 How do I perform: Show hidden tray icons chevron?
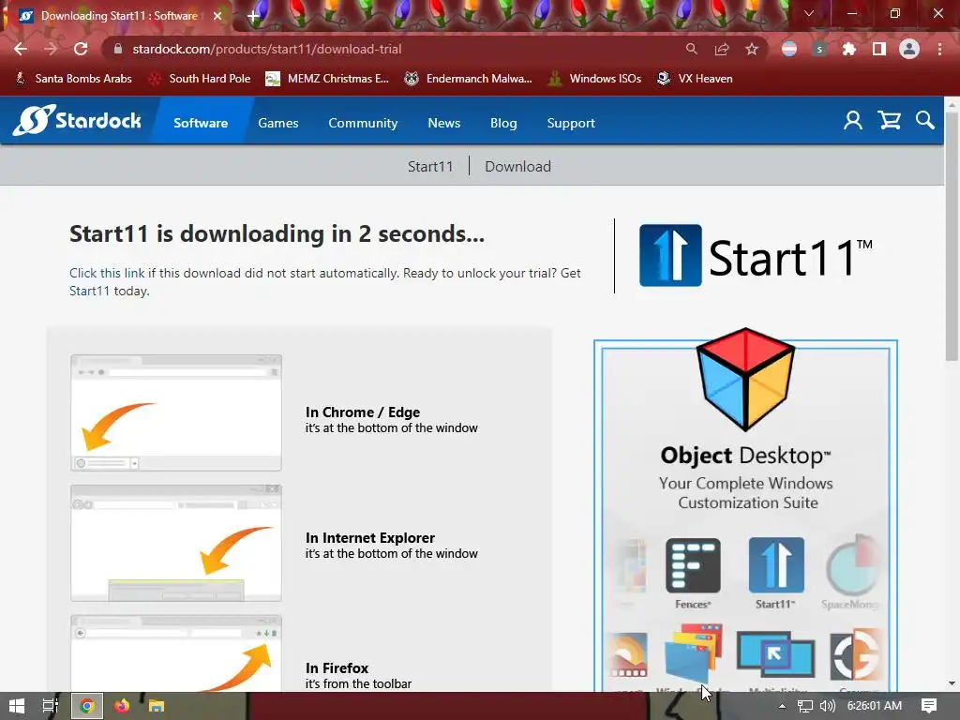[x=782, y=706]
